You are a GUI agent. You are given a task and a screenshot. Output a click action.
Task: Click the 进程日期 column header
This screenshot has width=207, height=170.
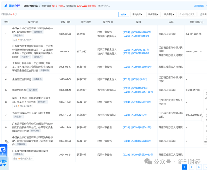point(65,22)
